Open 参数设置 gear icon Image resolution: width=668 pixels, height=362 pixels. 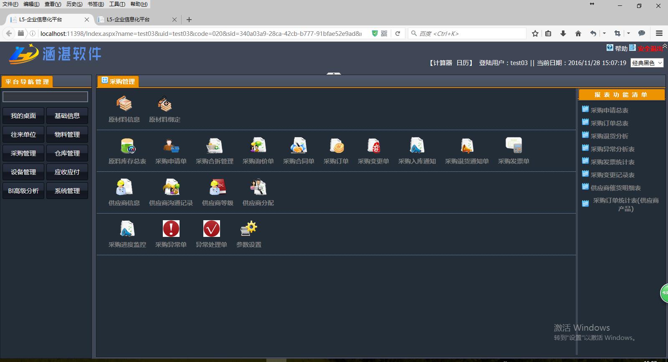249,229
